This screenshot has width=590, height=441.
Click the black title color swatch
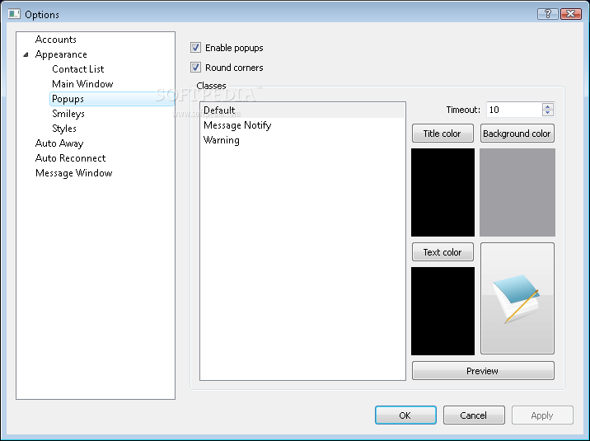click(442, 192)
